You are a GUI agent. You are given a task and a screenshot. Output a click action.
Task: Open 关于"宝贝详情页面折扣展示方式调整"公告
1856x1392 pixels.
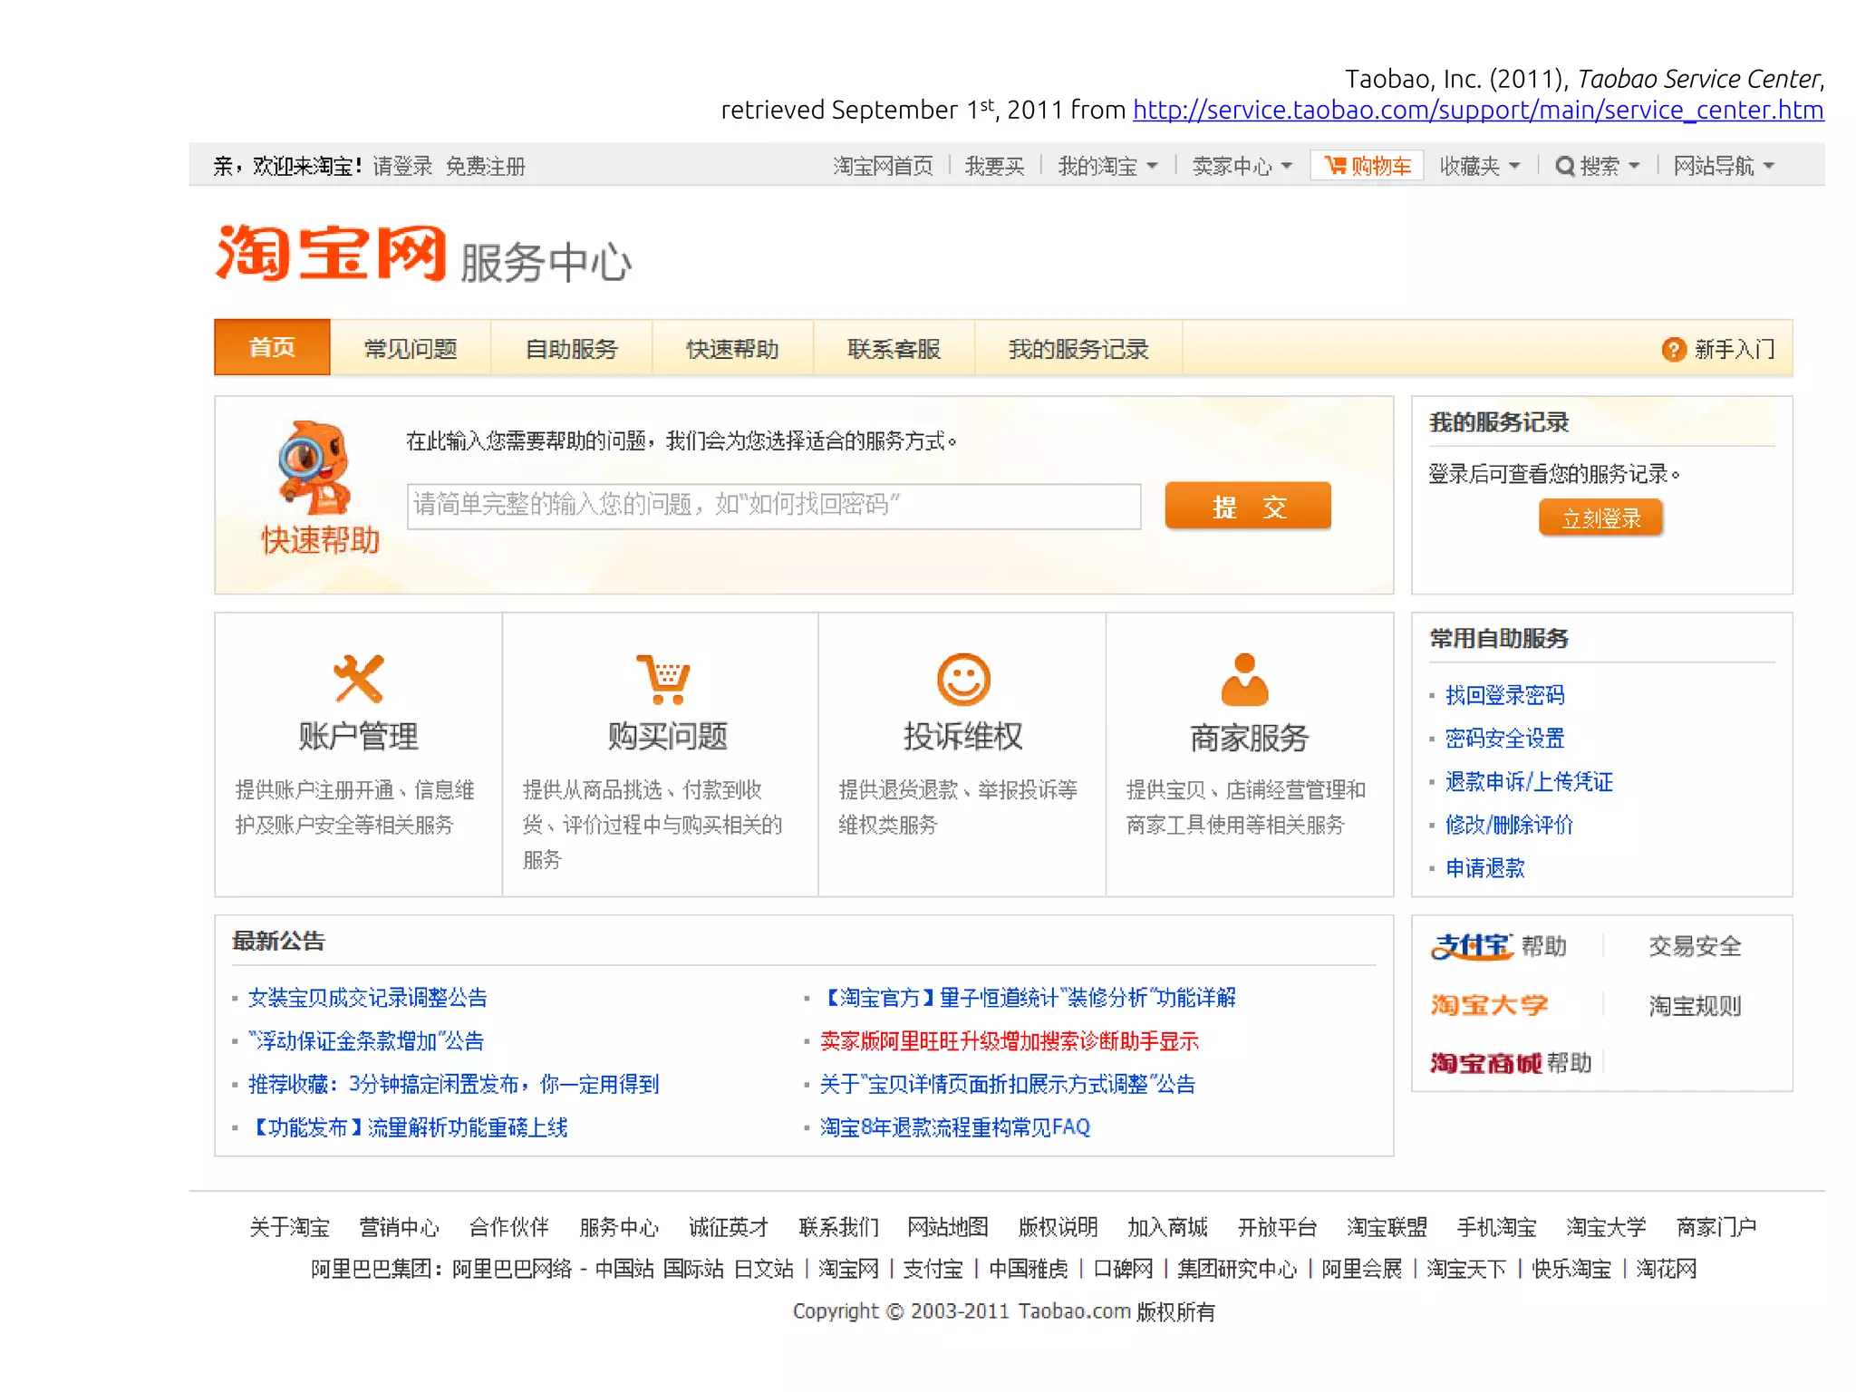pos(1007,1084)
